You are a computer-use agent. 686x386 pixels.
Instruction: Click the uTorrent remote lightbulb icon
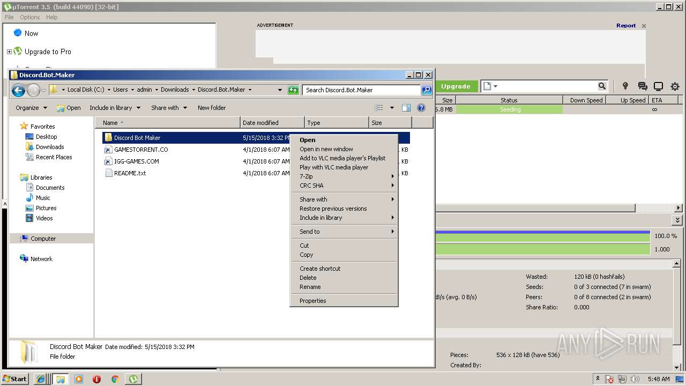(x=625, y=86)
